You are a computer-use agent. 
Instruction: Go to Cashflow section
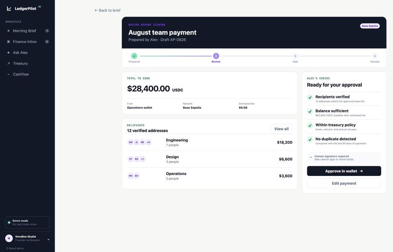27,75
